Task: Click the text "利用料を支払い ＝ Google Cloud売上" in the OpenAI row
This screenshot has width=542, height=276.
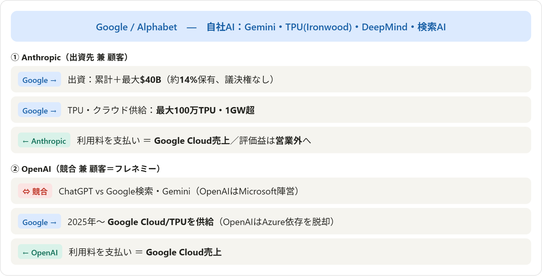Action: 145,252
